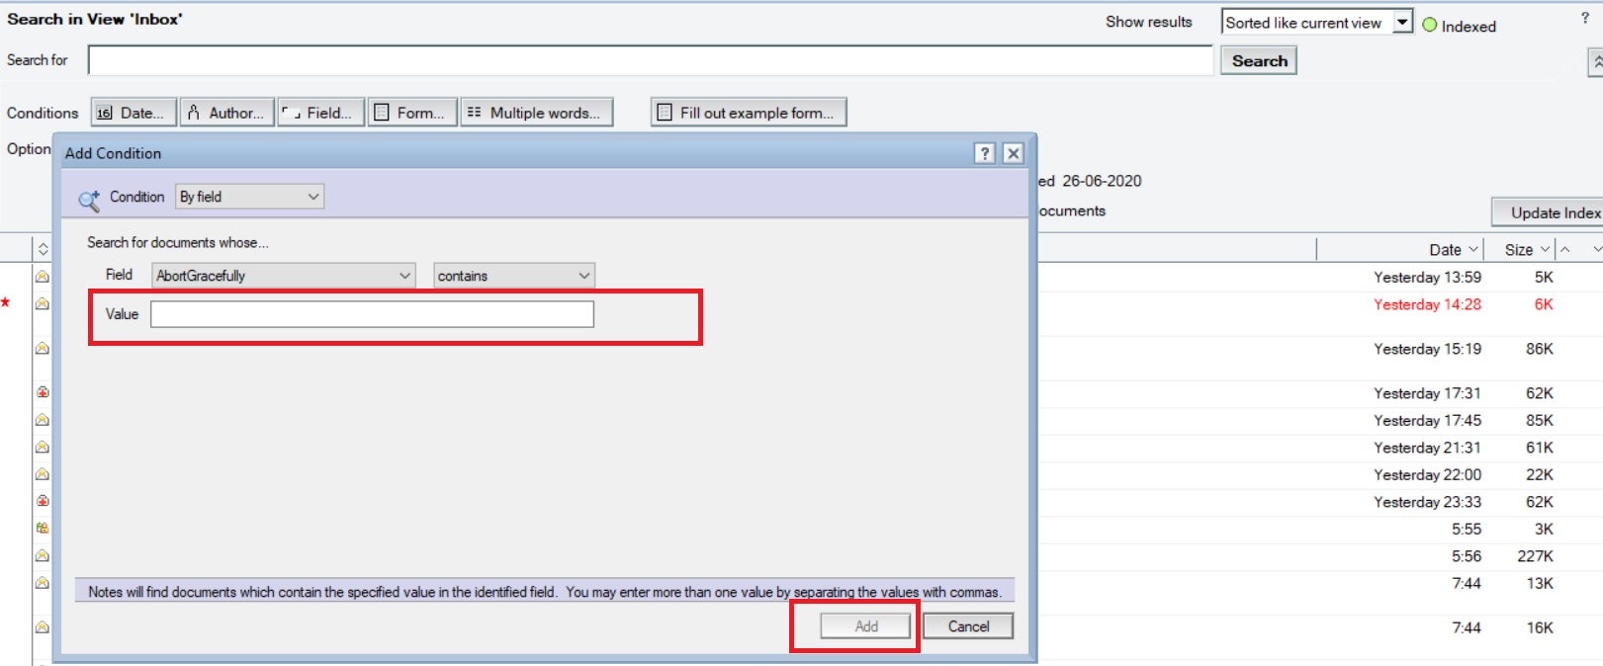Image resolution: width=1603 pixels, height=666 pixels.
Task: Click into the Value text field
Action: 372,314
